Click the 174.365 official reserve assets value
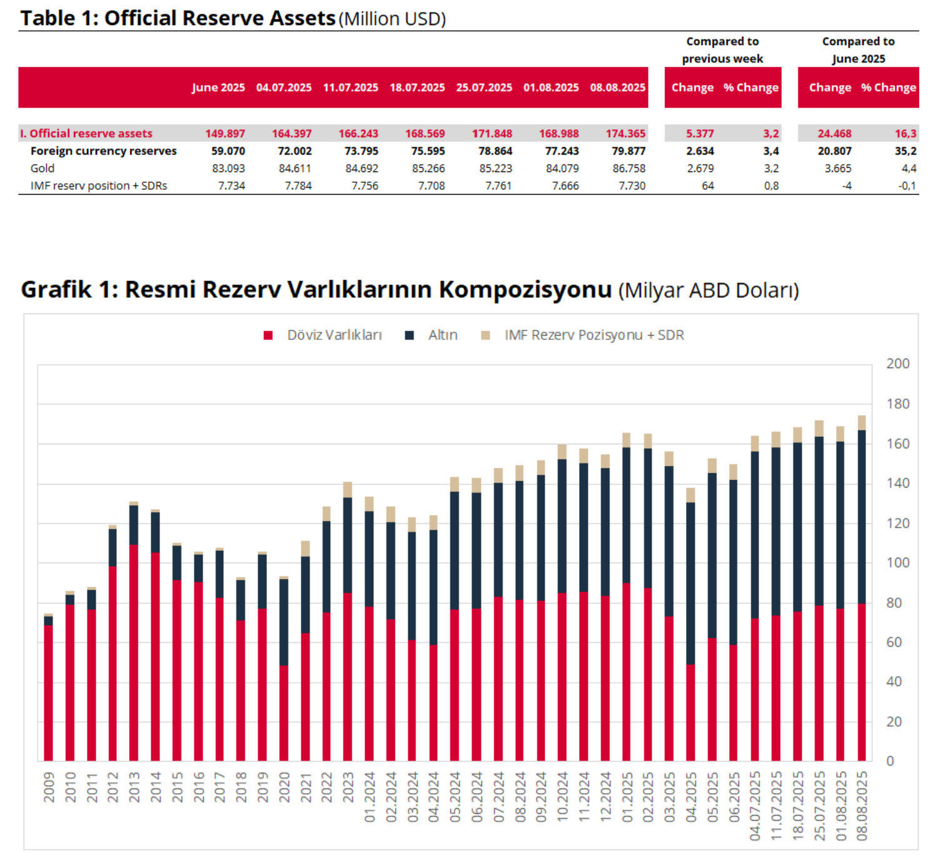Screen dimensions: 948x860 pos(625,133)
